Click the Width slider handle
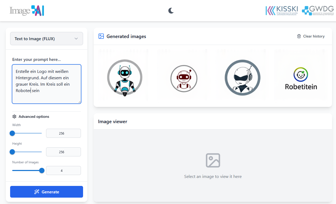Image resolution: width=336 pixels, height=204 pixels. click(12, 133)
